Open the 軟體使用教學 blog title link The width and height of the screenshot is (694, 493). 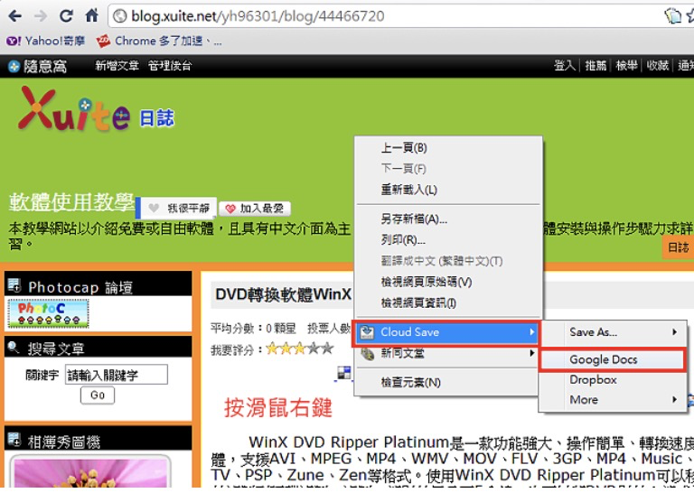click(71, 202)
